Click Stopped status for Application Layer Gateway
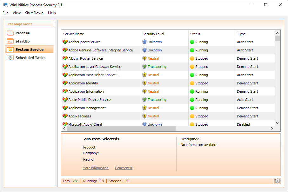288x192 pixels. [x=202, y=67]
